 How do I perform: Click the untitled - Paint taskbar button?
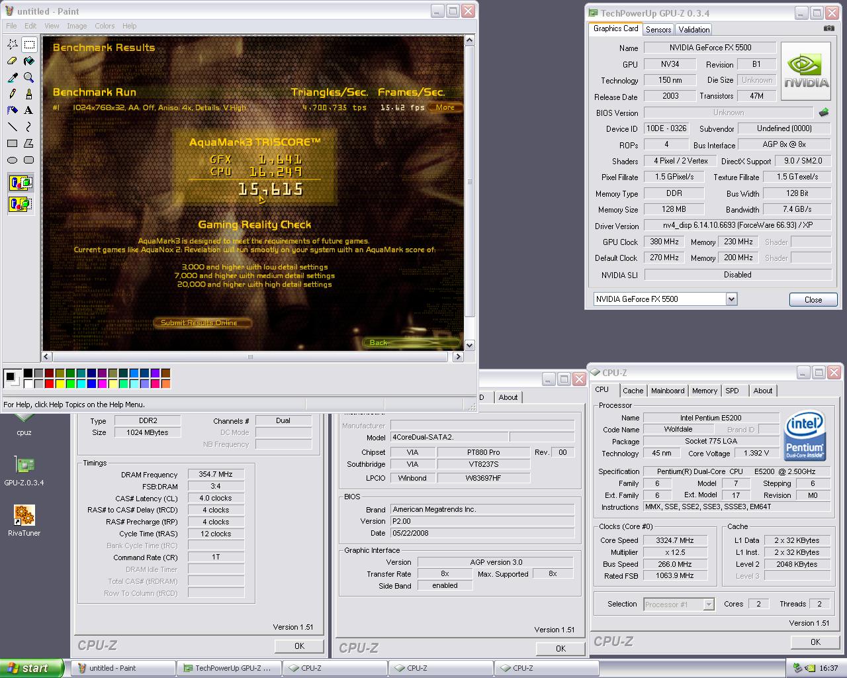tap(123, 668)
